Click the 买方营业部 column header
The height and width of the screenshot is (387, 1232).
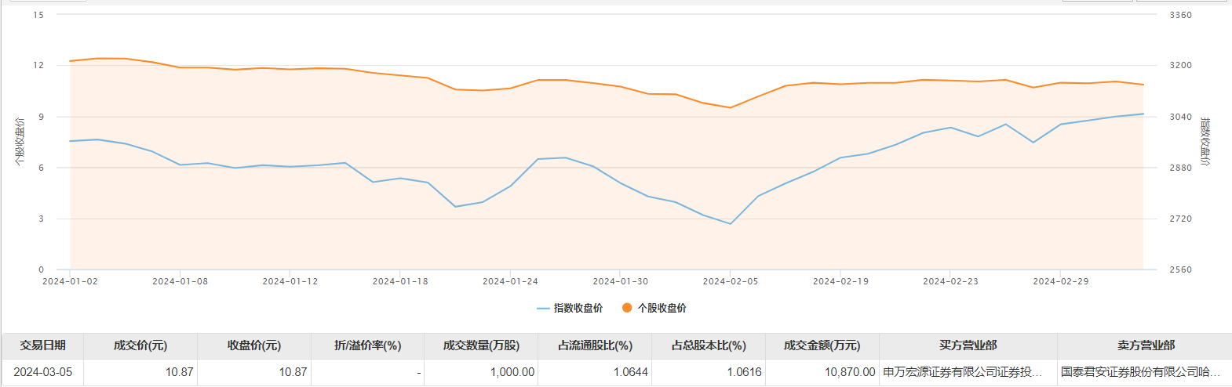pyautogui.click(x=968, y=345)
